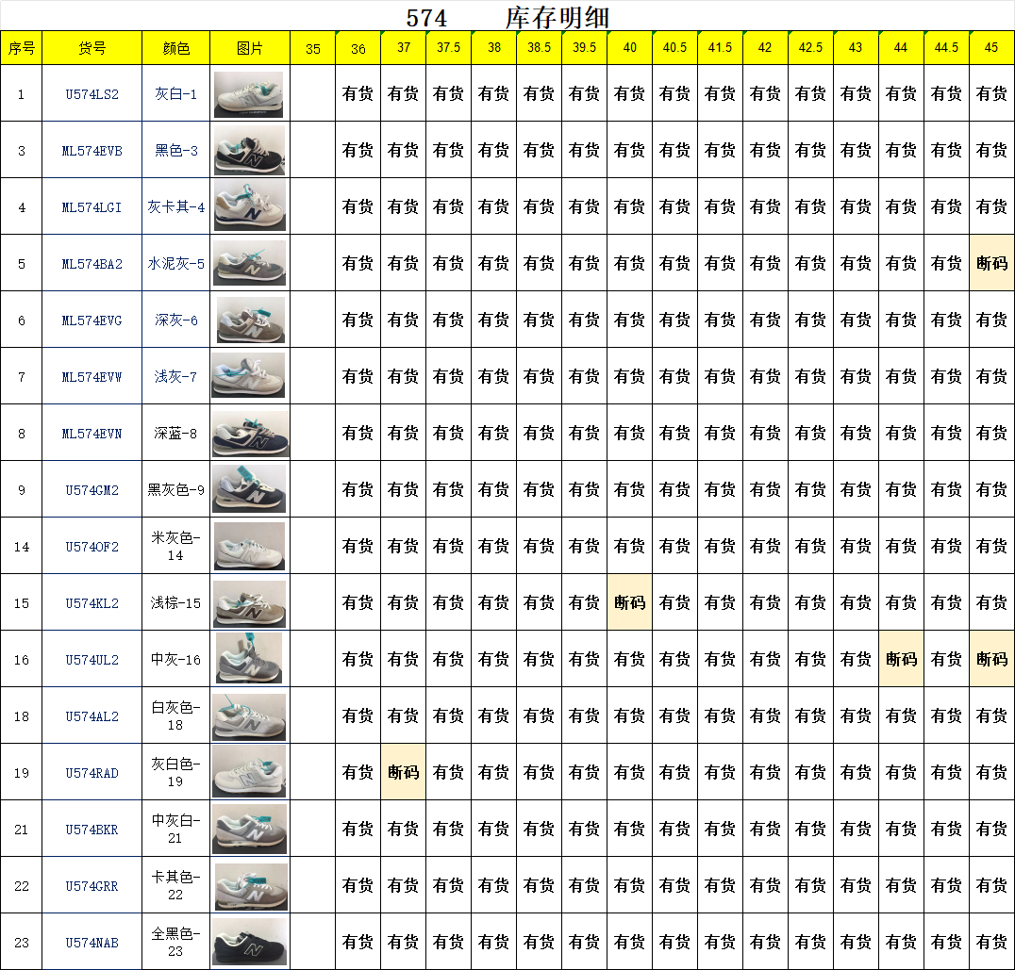Image resolution: width=1015 pixels, height=970 pixels.
Task: Select the U574KL2 light brown shoe image
Action: click(249, 603)
